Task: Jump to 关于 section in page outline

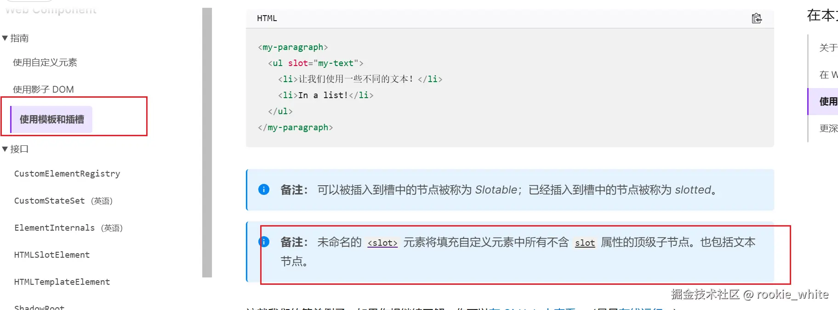Action: tap(828, 48)
